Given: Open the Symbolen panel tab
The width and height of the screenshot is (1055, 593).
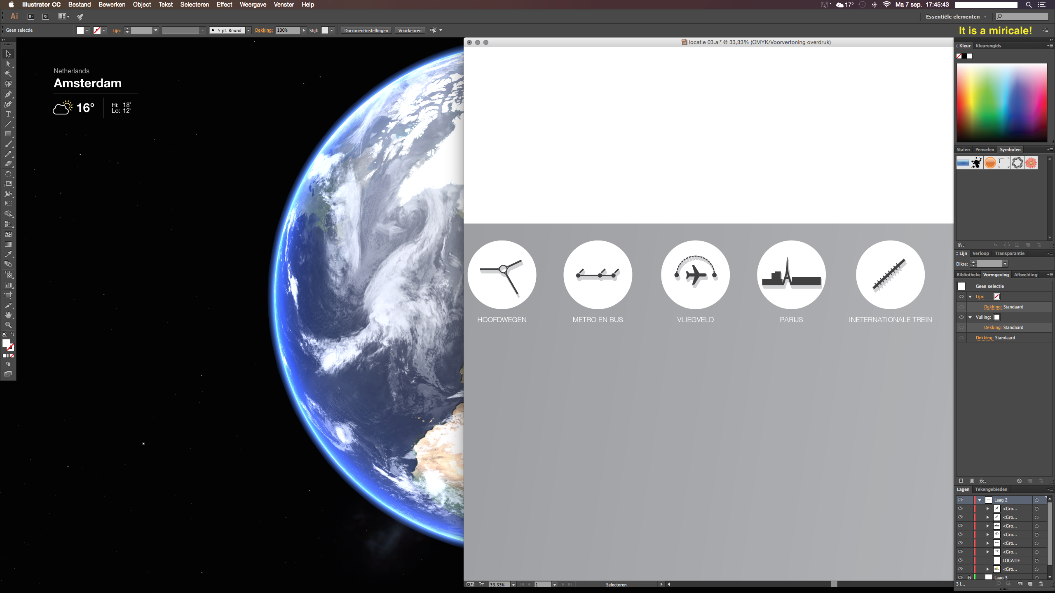Looking at the screenshot, I should pyautogui.click(x=1009, y=149).
